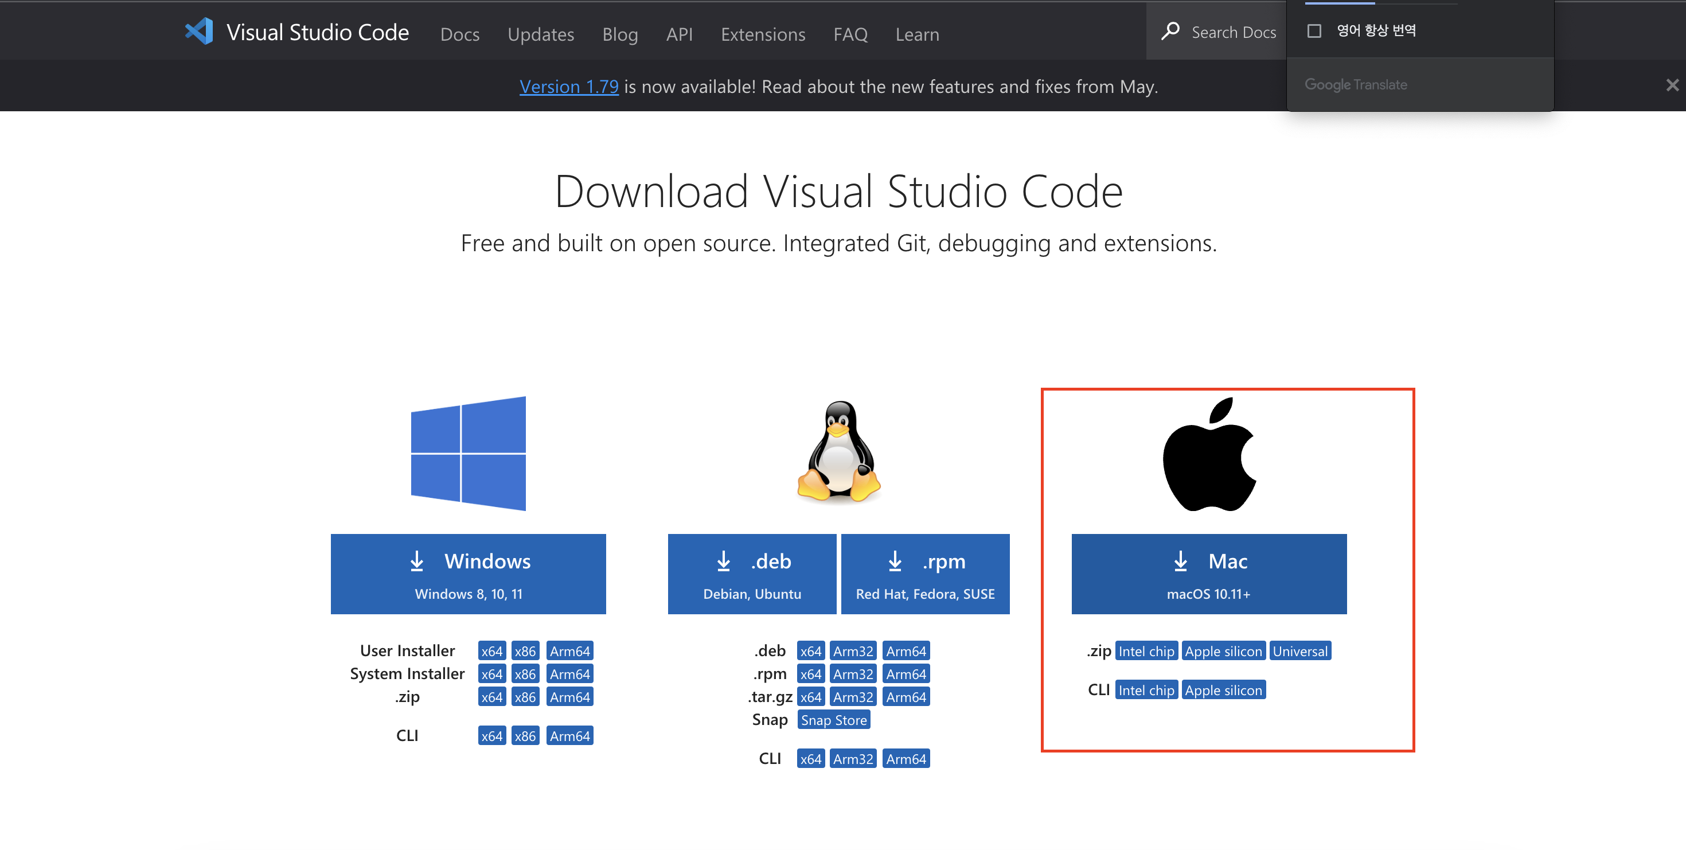Download the Mac build button
The width and height of the screenshot is (1686, 850).
pyautogui.click(x=1208, y=574)
